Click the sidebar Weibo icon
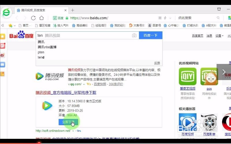 click(3, 55)
